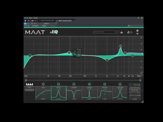The height and width of the screenshot is (122, 163).
Task: Click the band 4 Q value 4.03 Q
Action: tap(89, 99)
